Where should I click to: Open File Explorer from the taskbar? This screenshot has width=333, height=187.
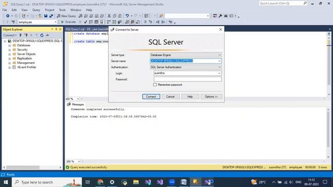click(136, 182)
